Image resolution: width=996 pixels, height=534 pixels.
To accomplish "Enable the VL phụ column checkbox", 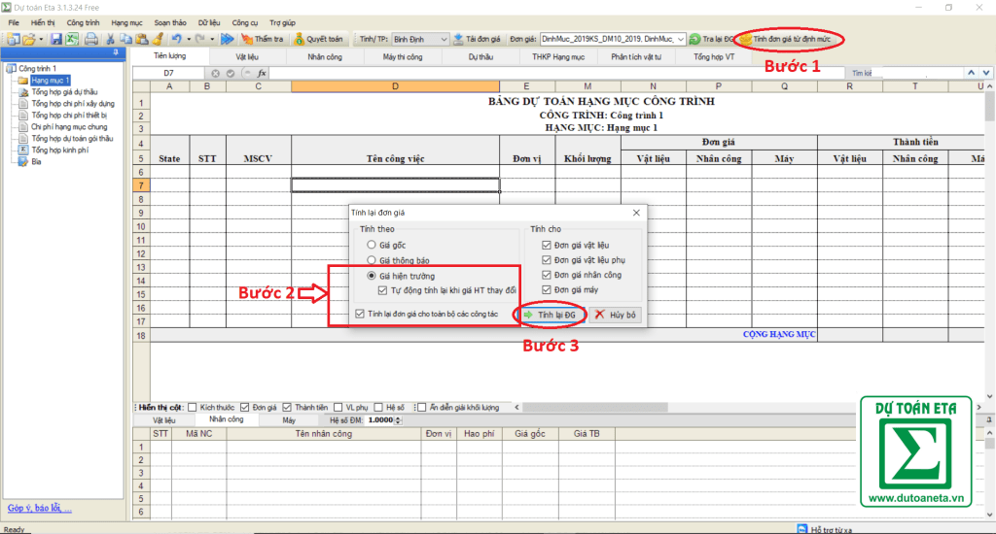I will click(x=338, y=407).
